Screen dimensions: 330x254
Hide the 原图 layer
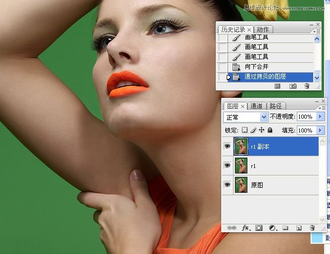(x=227, y=185)
